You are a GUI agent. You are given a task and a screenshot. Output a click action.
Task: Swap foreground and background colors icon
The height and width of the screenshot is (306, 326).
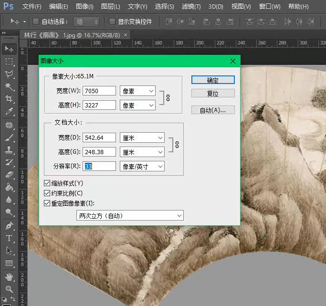[x=13, y=299]
